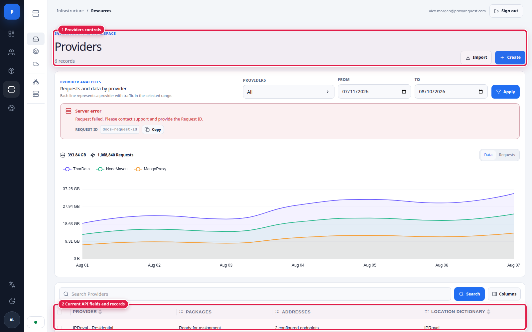The image size is (532, 332).
Task: Click the Create provider button
Action: [510, 57]
